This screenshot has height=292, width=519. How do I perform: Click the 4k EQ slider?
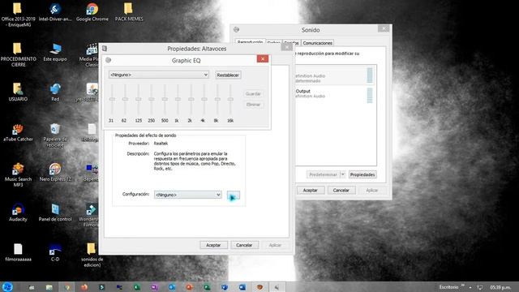tap(204, 99)
